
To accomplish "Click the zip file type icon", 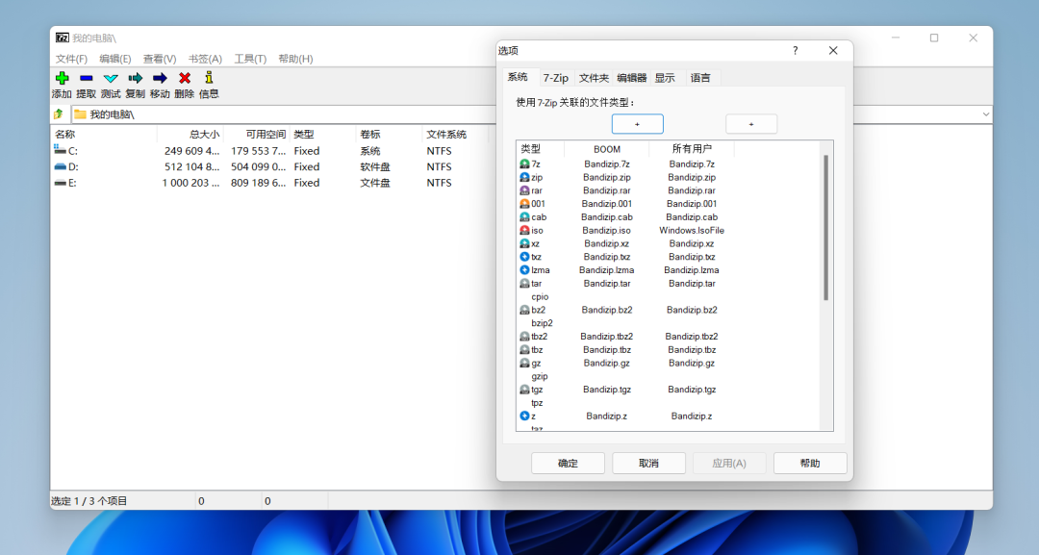I will coord(524,177).
